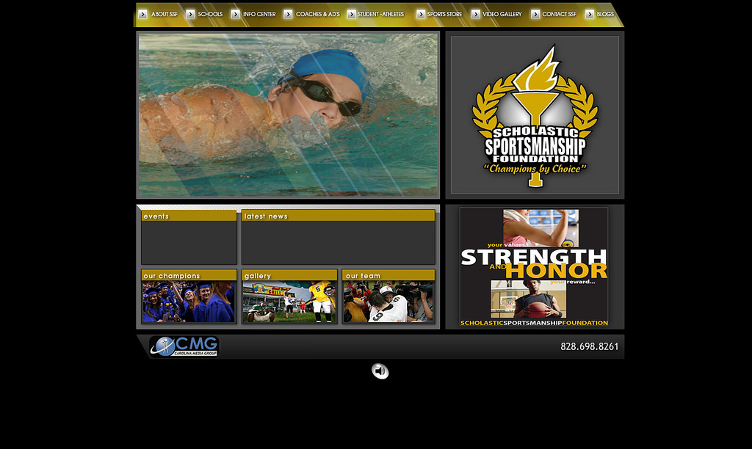This screenshot has height=449, width=752.
Task: Click the our champions graduation thumbnail
Action: point(187,301)
